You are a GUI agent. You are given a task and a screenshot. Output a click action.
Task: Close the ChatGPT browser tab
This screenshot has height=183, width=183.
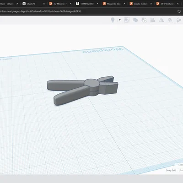pos(44,4)
